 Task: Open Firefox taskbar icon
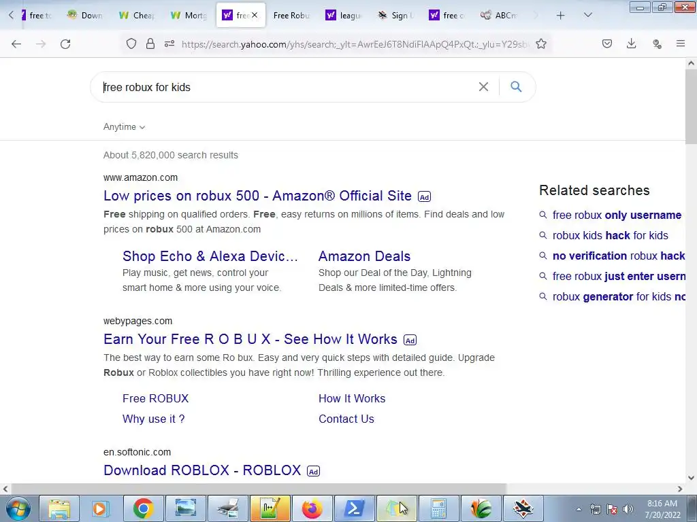(x=312, y=508)
